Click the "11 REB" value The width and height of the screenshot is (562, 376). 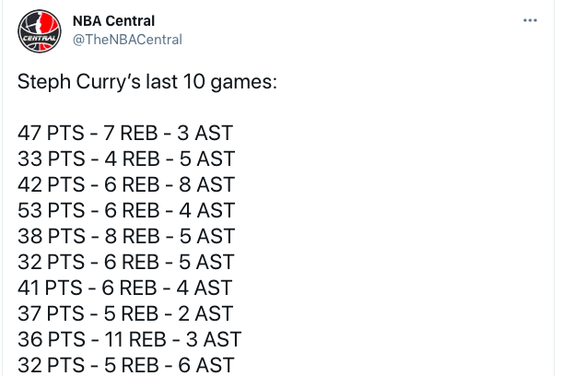135,339
